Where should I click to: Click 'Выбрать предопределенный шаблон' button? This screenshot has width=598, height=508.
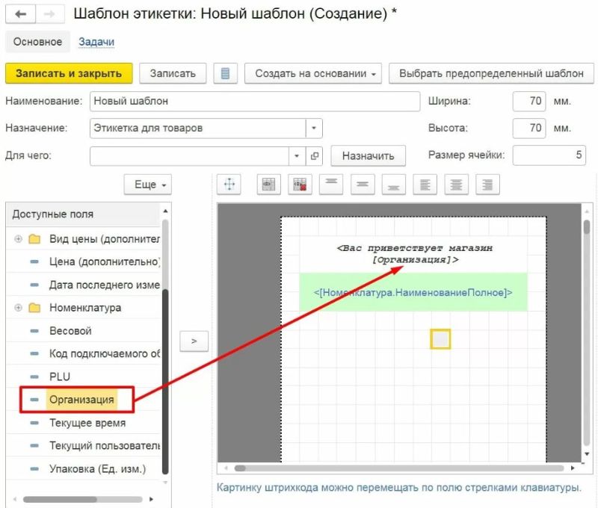coord(491,73)
